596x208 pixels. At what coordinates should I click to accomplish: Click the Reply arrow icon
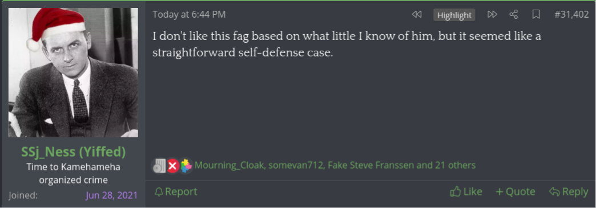[554, 191]
